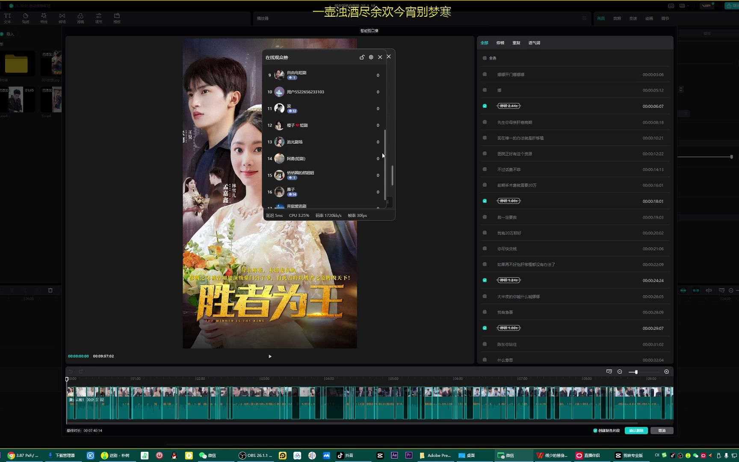Open the 文本 text tool in top toolbar
This screenshot has height=462, width=739.
(7, 18)
